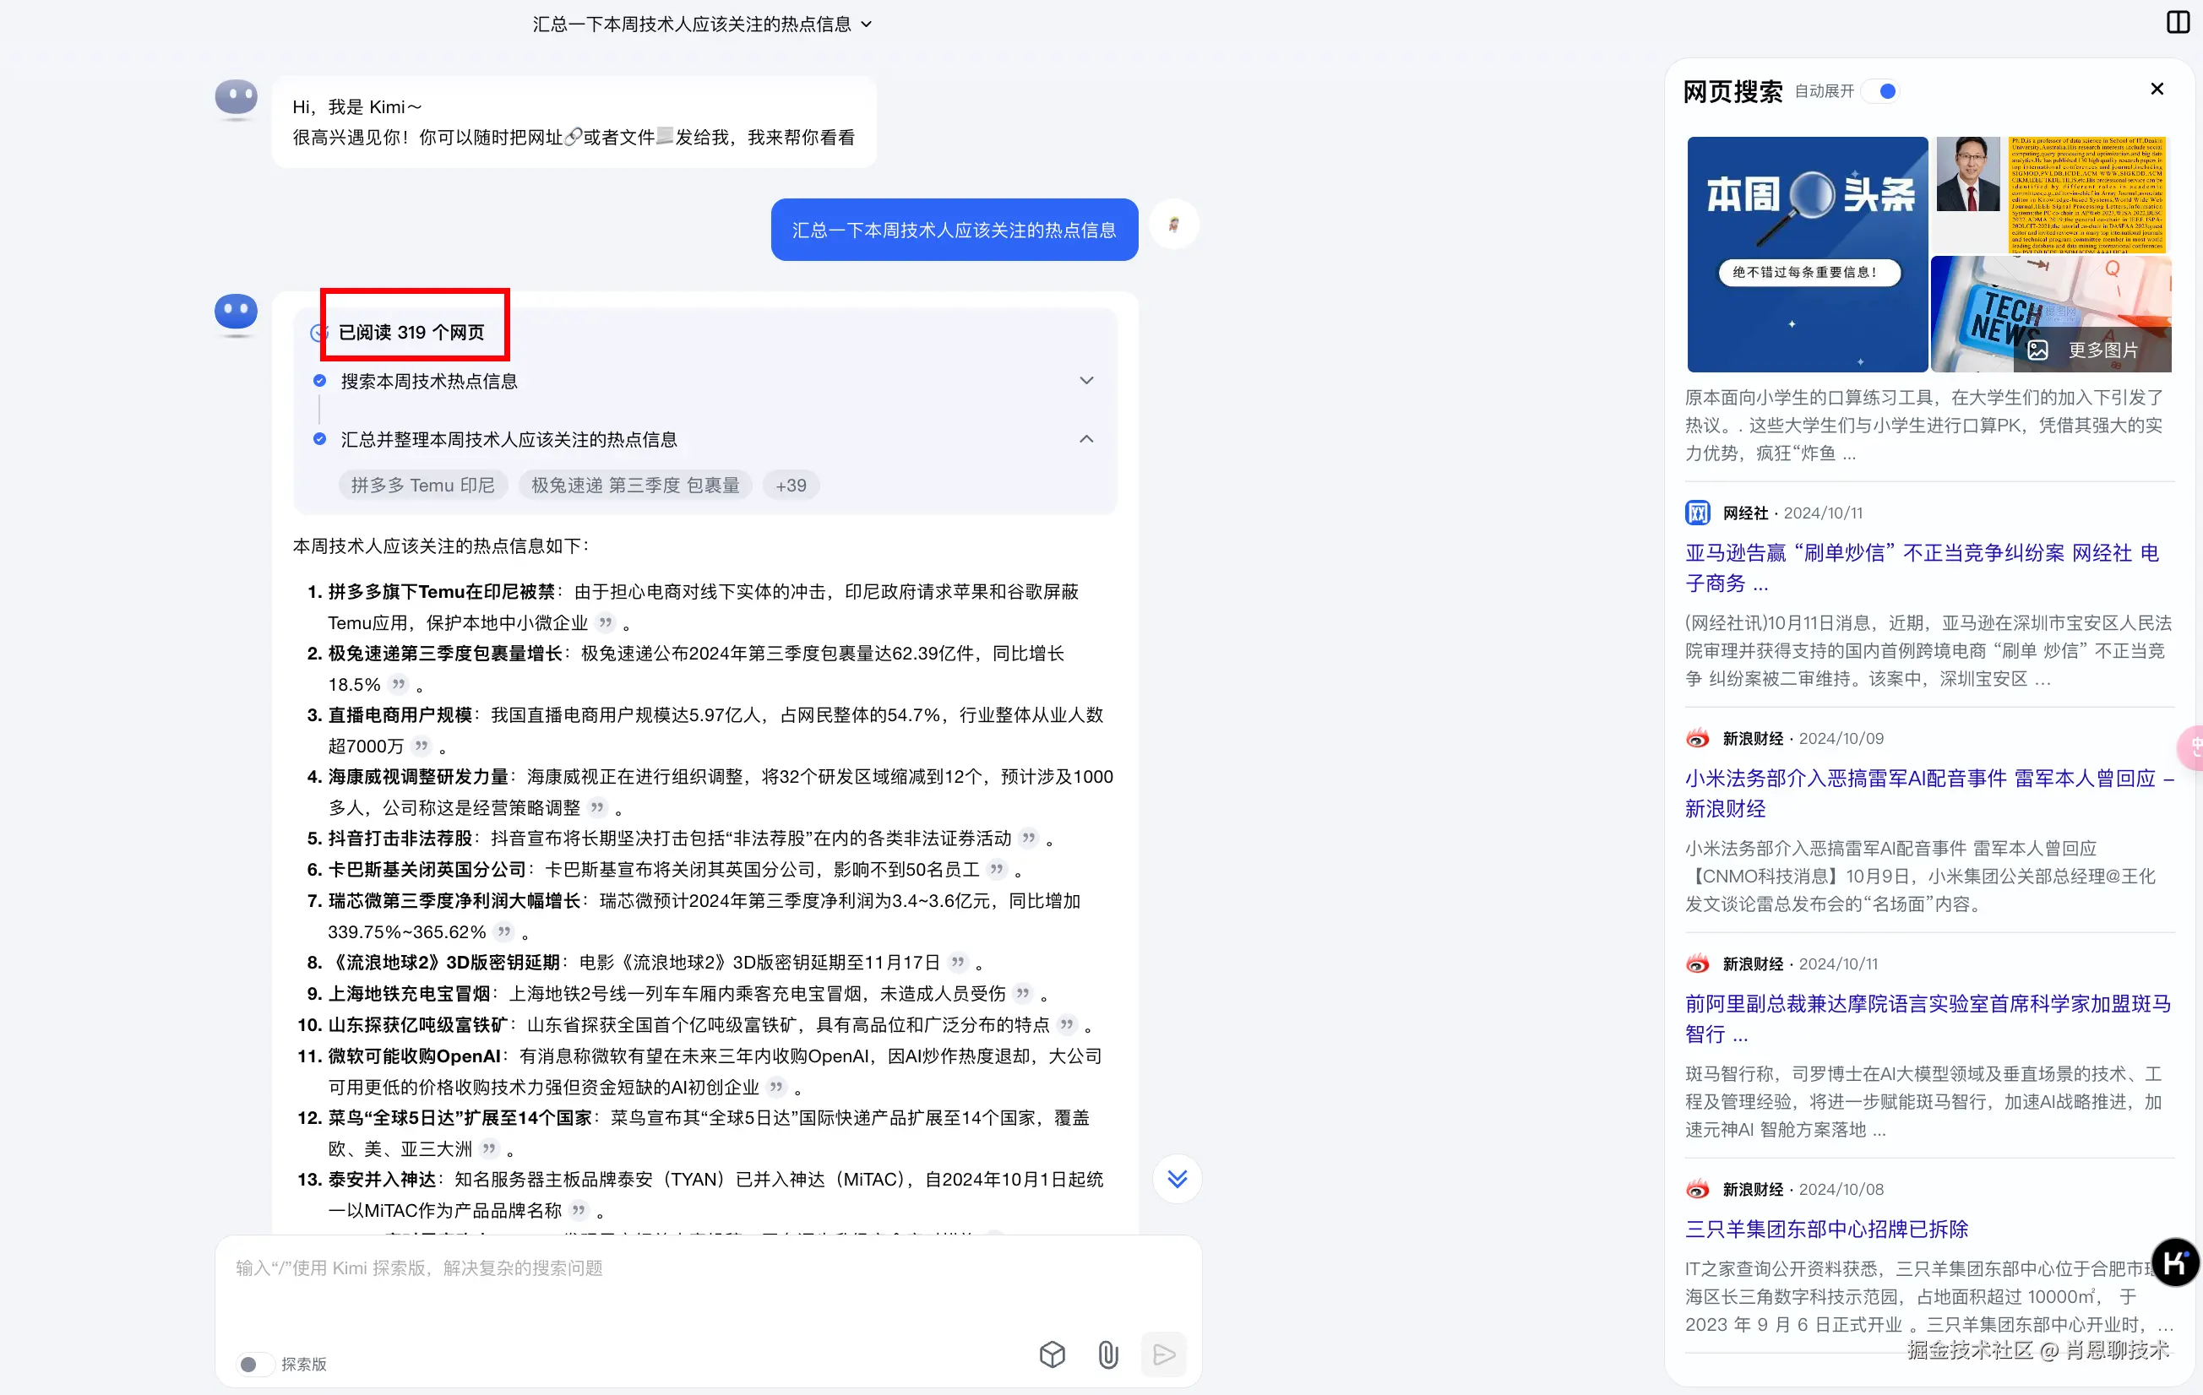The height and width of the screenshot is (1395, 2203).
Task: Expand the 搜索本周技术热点信息 step
Action: pos(1086,381)
